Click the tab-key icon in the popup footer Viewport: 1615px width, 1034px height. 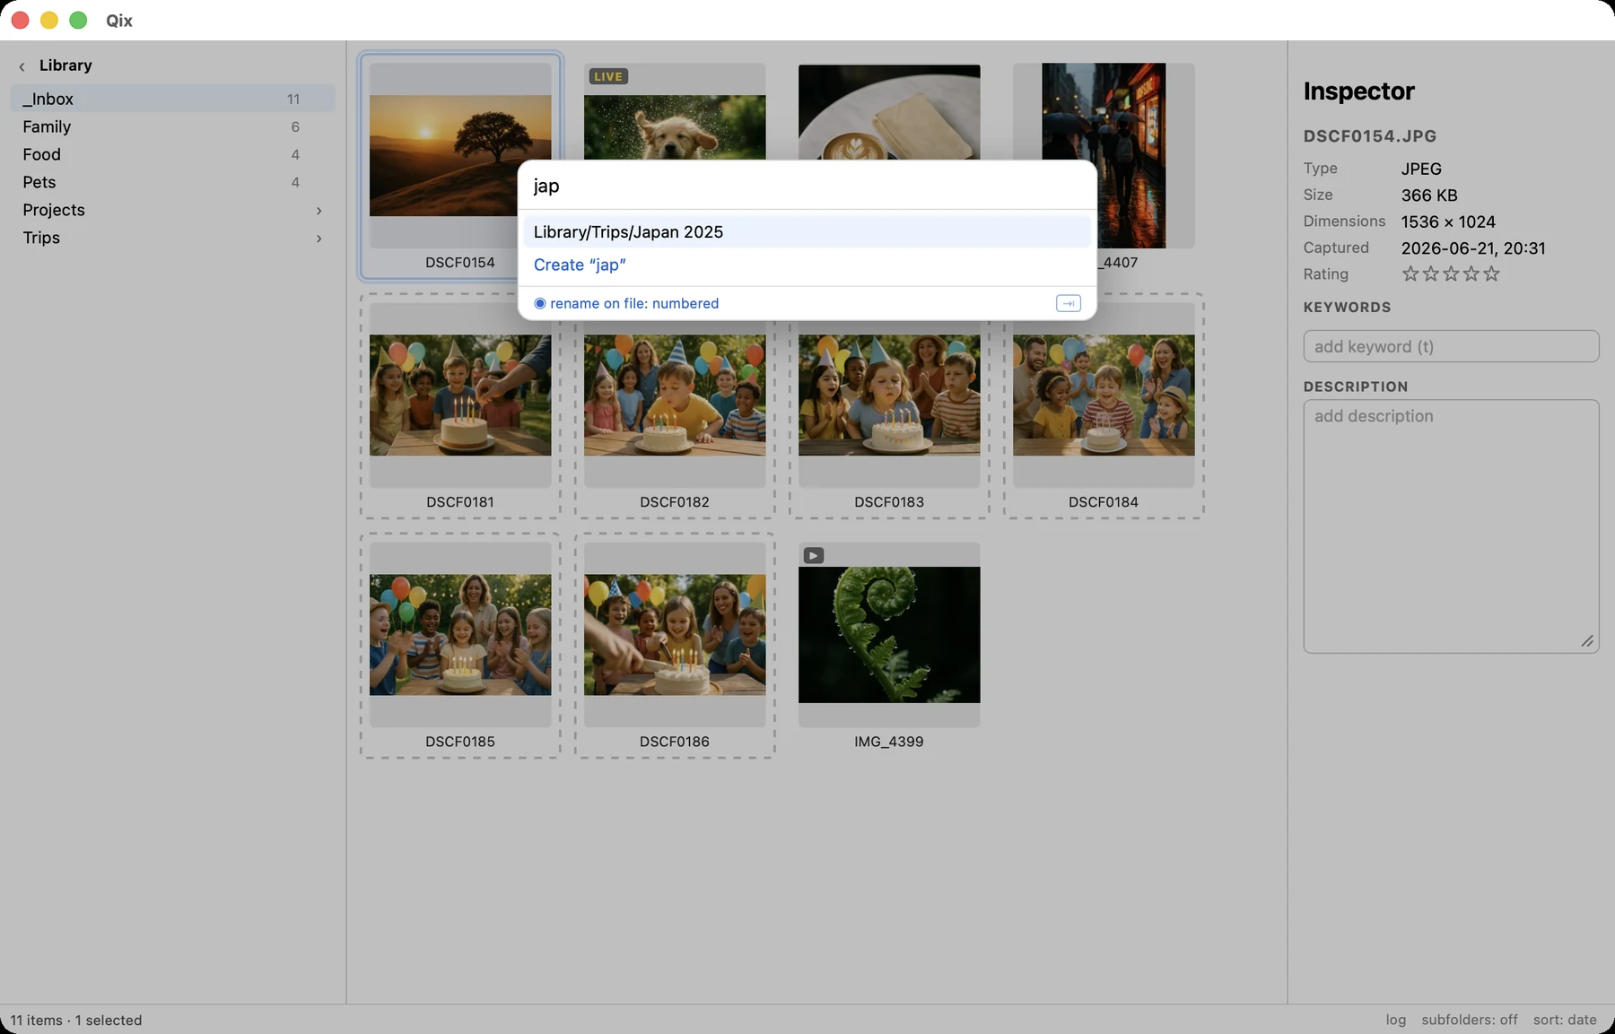tap(1068, 303)
